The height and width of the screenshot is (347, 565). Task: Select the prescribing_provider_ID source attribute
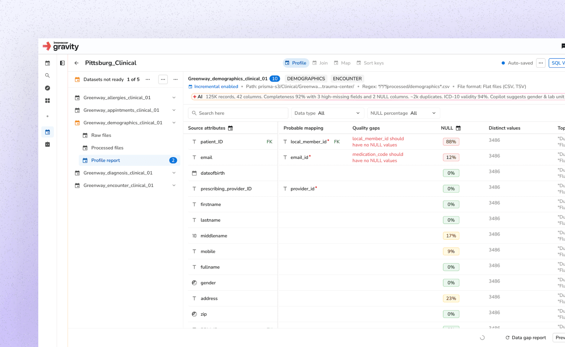click(226, 189)
